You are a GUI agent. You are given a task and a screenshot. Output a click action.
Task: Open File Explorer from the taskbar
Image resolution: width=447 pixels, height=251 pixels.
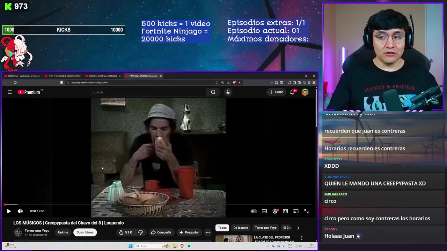(x=174, y=246)
